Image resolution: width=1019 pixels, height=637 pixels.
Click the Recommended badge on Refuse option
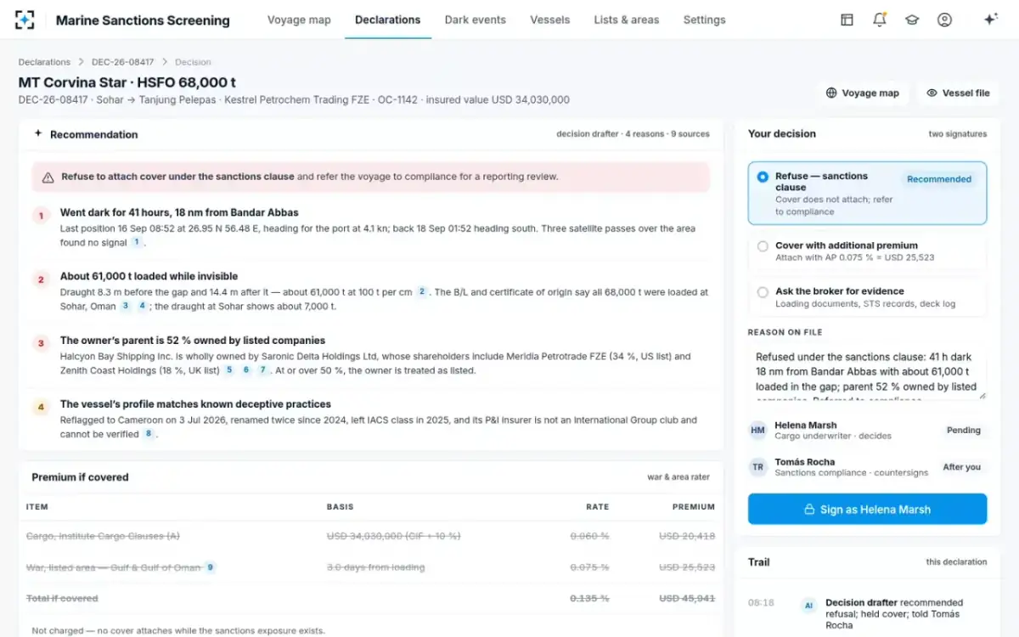tap(939, 179)
